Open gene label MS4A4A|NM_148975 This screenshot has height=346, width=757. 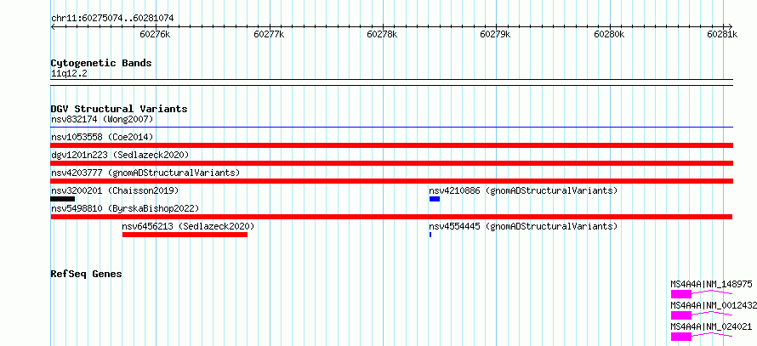click(711, 285)
